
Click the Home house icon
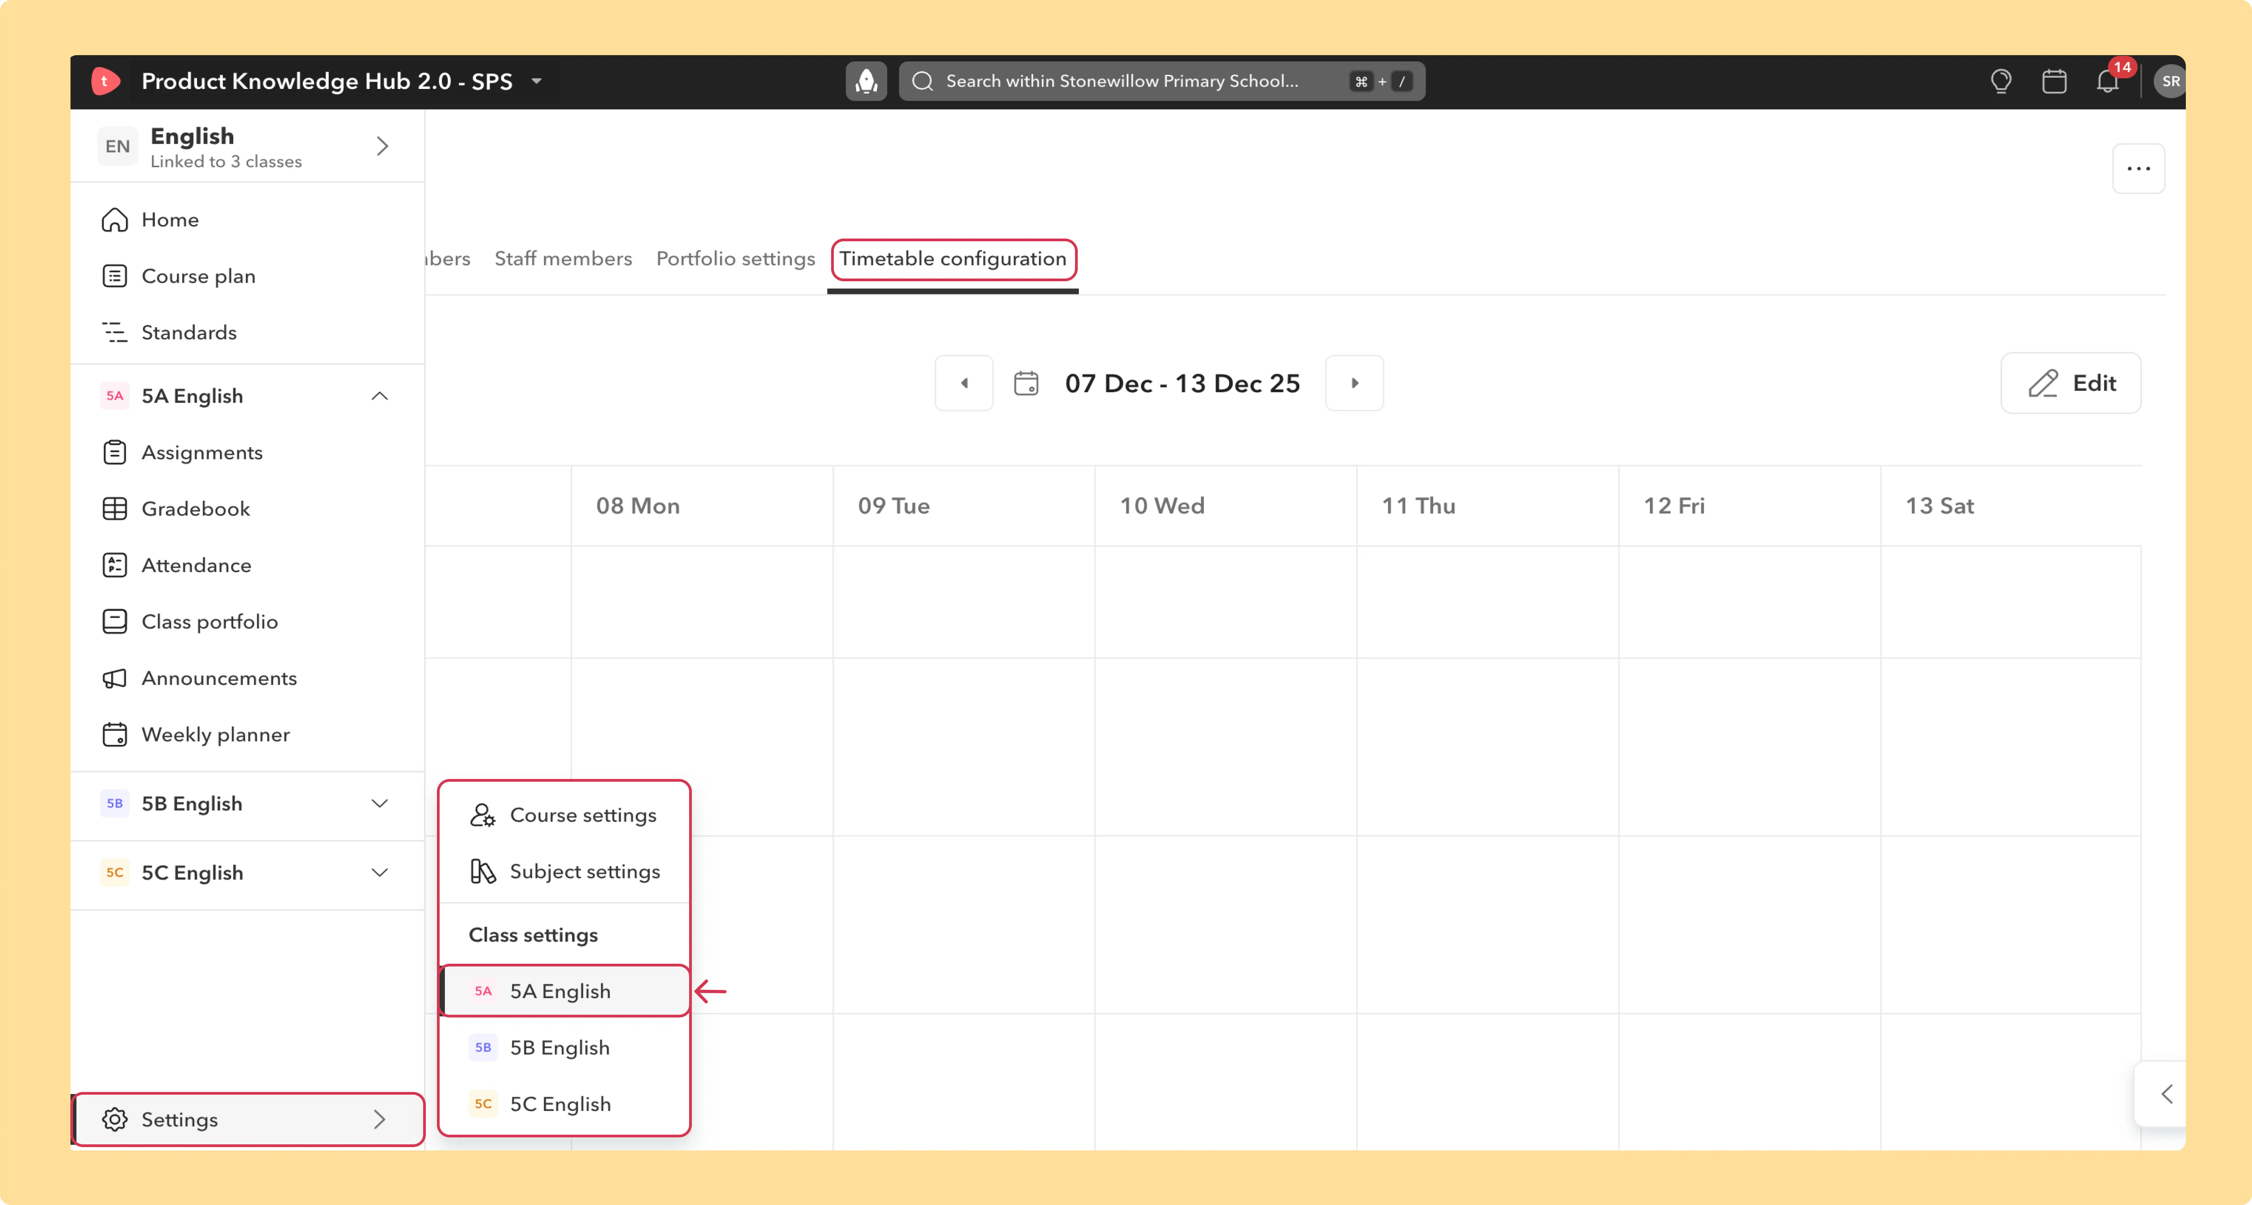pos(114,220)
